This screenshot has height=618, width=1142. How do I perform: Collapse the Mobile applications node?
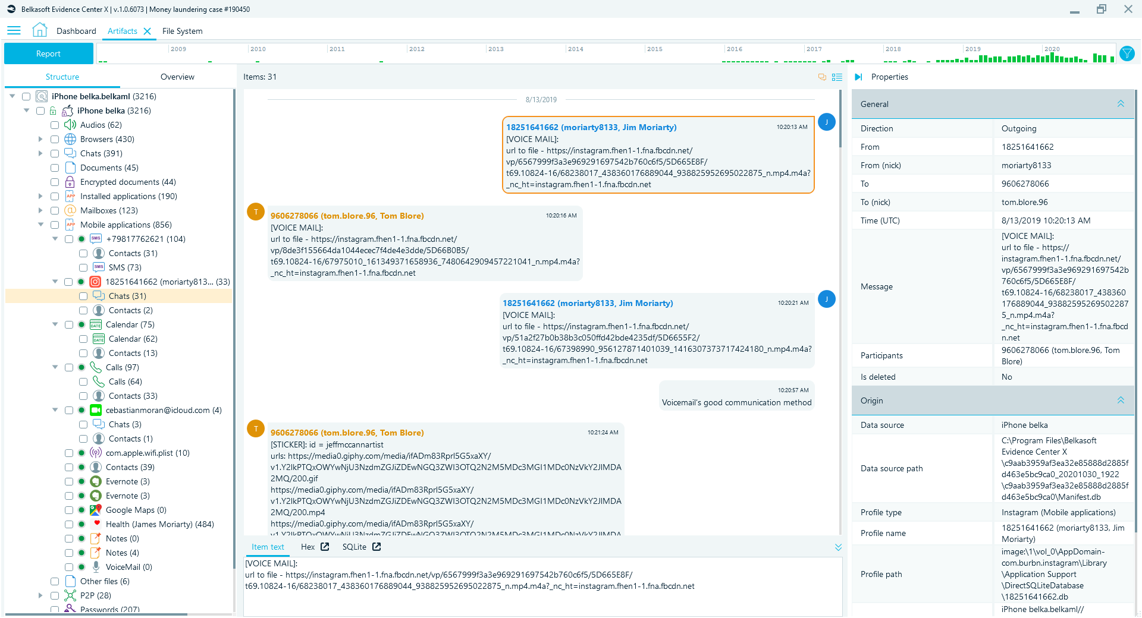(x=40, y=225)
